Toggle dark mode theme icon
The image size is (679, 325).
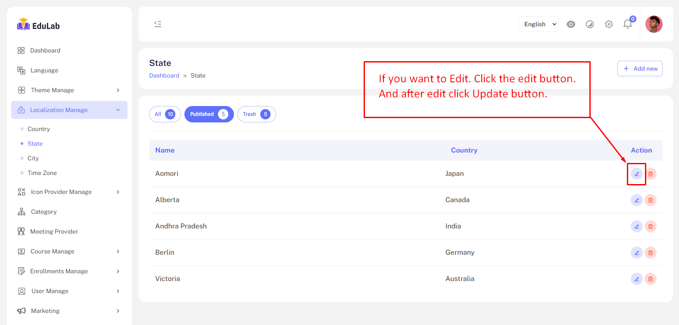(x=589, y=24)
